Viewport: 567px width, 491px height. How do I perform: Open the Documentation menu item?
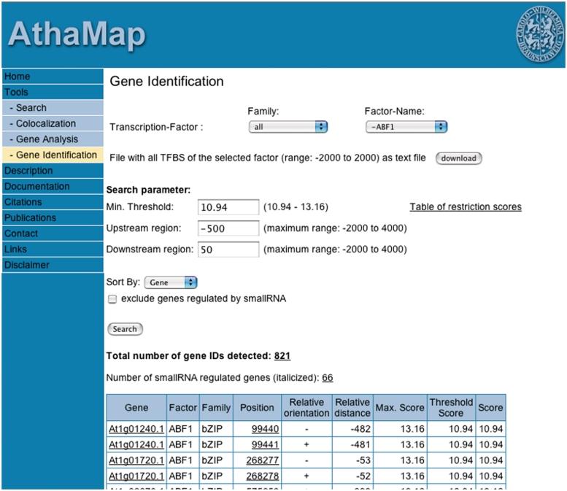(x=36, y=186)
